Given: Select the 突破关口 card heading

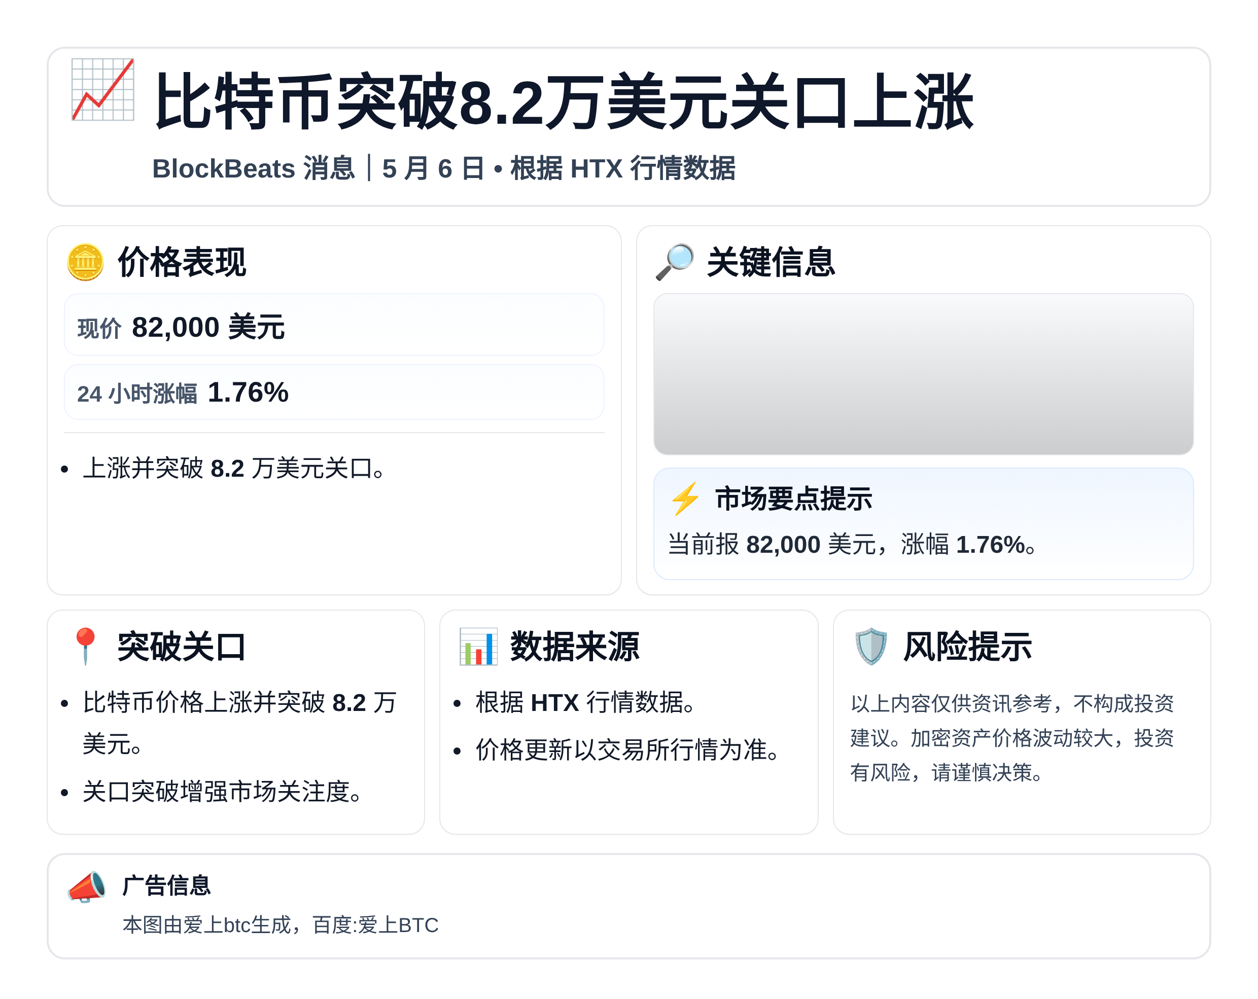Looking at the screenshot, I should pyautogui.click(x=182, y=646).
